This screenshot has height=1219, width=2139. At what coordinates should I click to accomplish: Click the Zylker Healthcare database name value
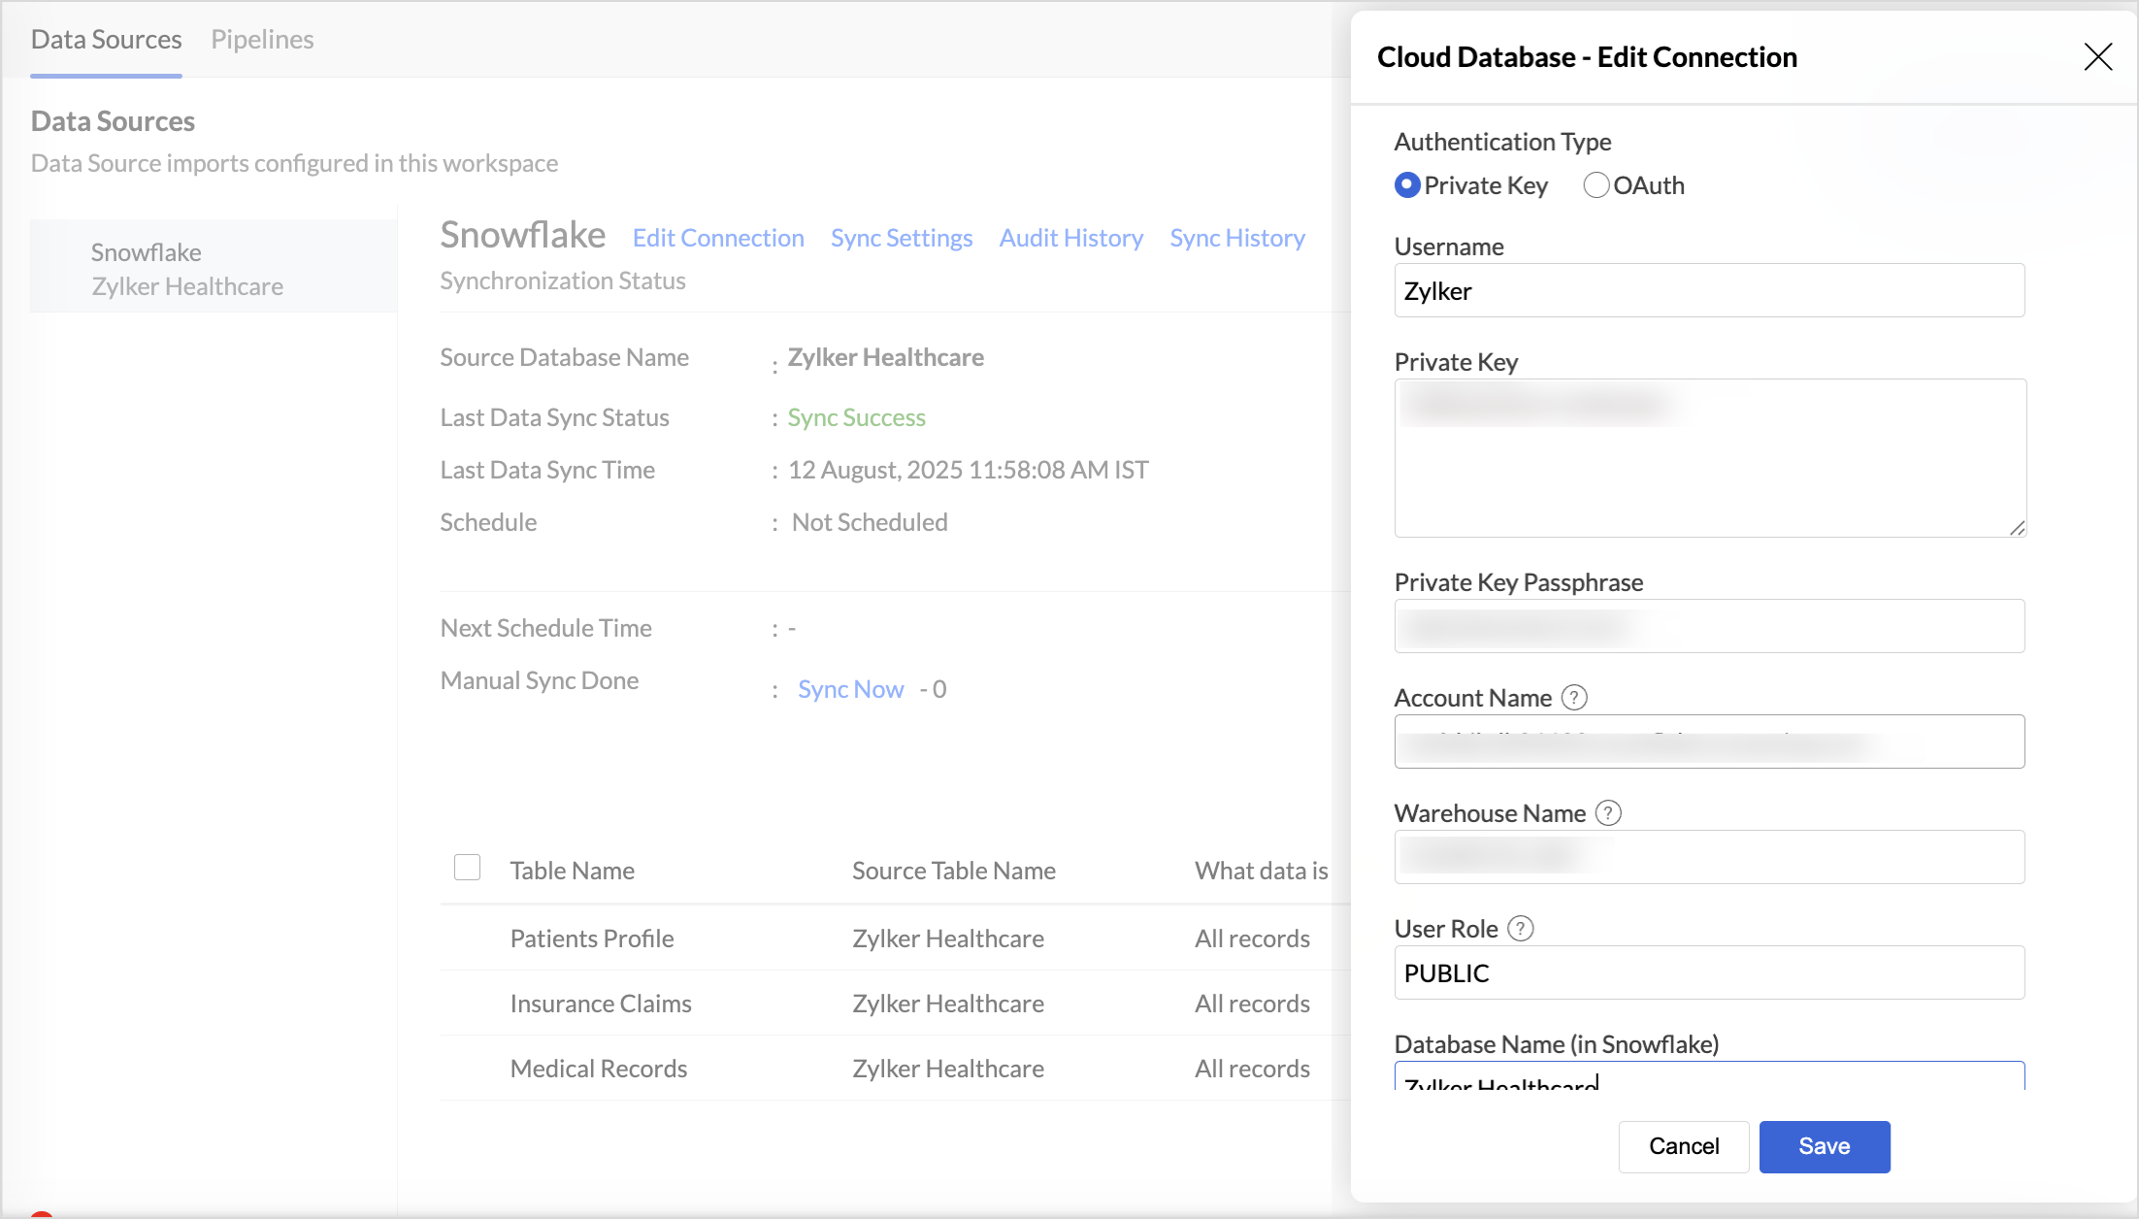coord(885,357)
